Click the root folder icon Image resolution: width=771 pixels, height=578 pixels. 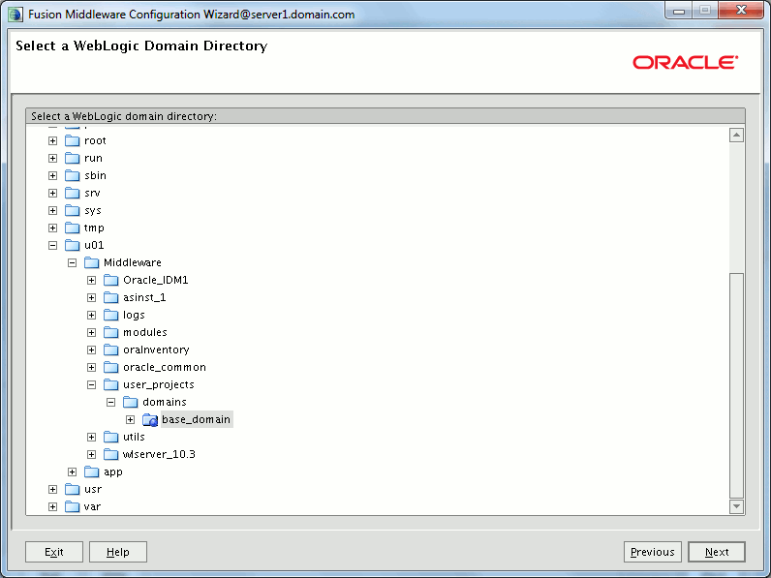[x=73, y=141]
